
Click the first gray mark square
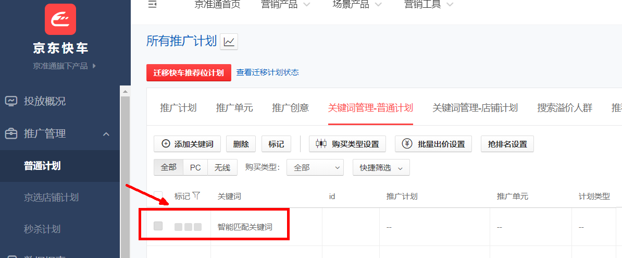coord(179,227)
